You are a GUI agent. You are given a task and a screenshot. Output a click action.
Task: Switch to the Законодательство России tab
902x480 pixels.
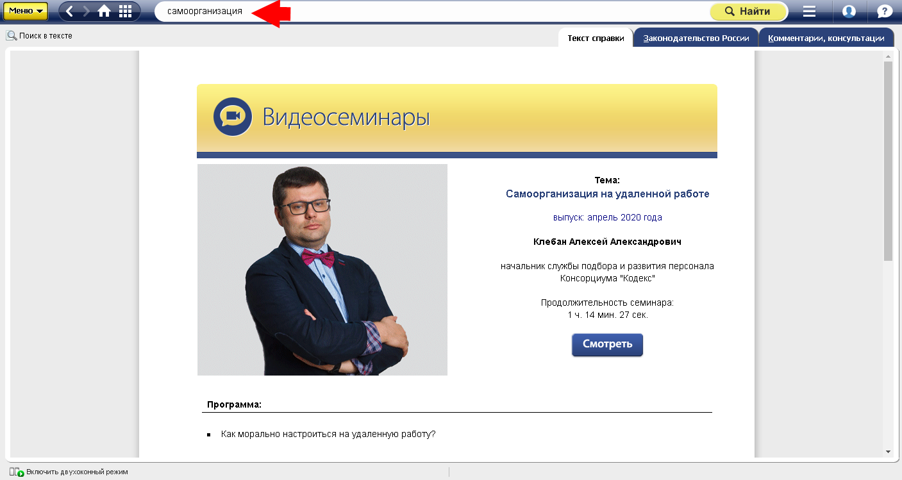tap(696, 38)
